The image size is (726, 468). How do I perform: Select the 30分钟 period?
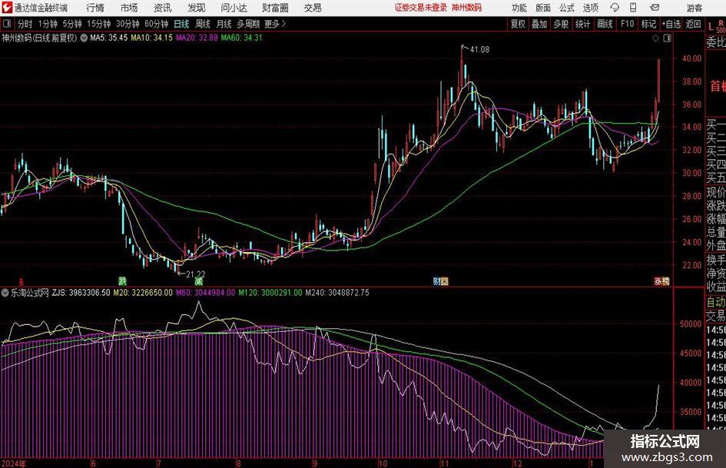pyautogui.click(x=128, y=24)
